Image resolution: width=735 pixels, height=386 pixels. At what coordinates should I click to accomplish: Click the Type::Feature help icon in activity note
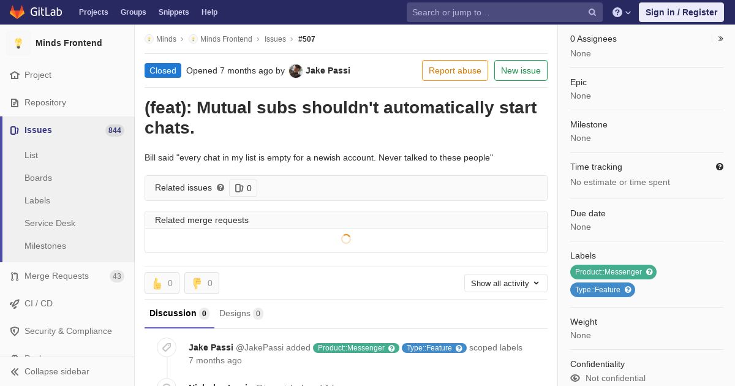tap(459, 348)
